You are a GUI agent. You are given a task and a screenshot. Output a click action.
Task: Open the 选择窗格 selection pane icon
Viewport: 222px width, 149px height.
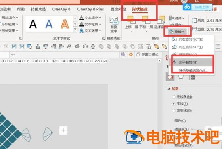point(161,20)
